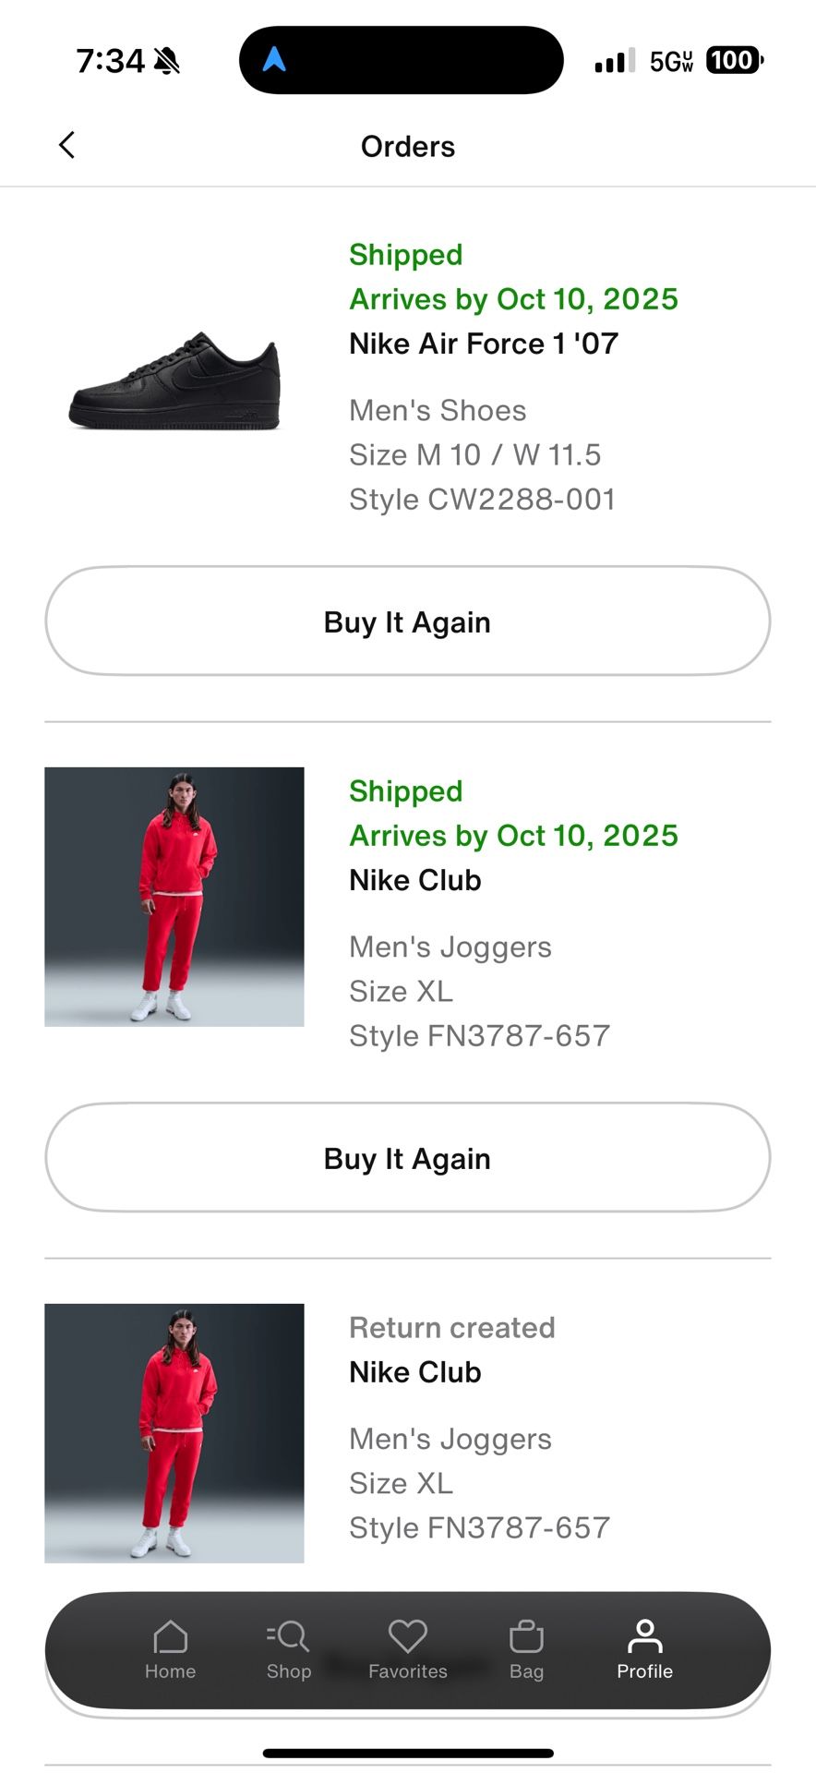
Task: Open the black Air Force 1 shoe image
Action: (174, 380)
